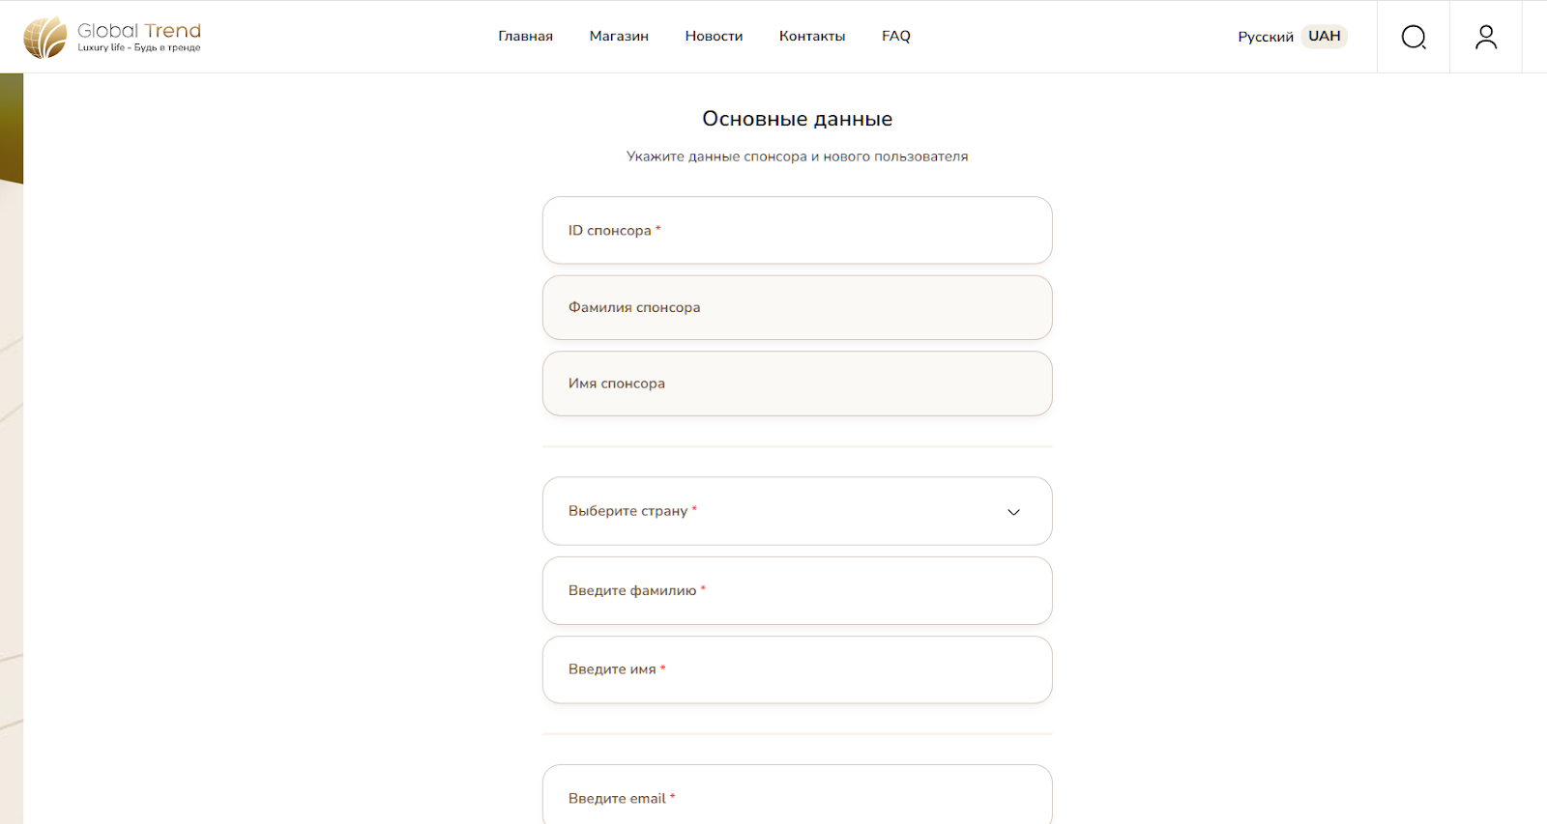The image size is (1547, 824).
Task: Open the Контакты page link
Action: (x=812, y=36)
